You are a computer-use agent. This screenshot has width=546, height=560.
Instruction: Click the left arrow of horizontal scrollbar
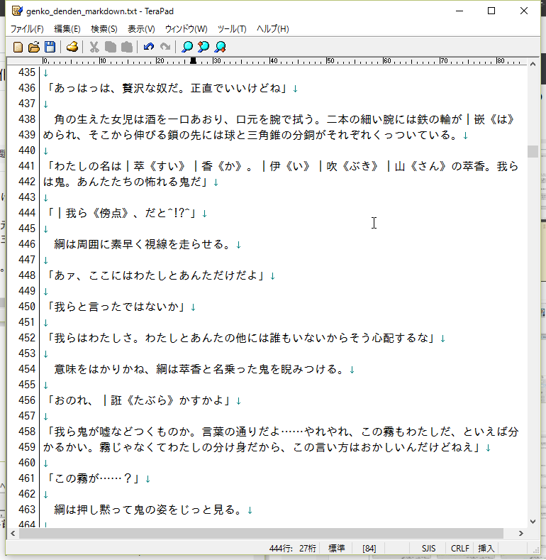tap(13, 533)
